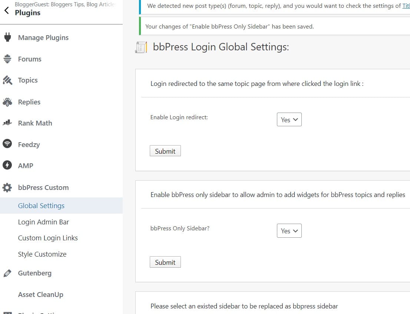This screenshot has height=314, width=410.
Task: Click the Gutenberg pencil icon
Action: 7,273
